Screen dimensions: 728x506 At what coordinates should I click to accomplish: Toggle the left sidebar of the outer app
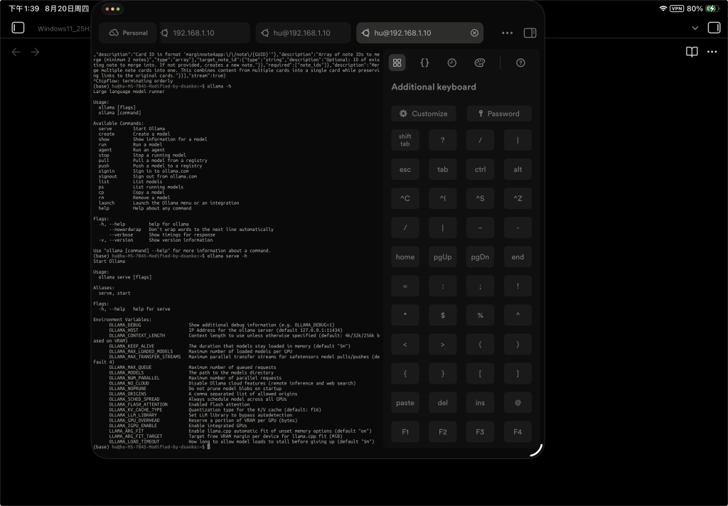(18, 28)
